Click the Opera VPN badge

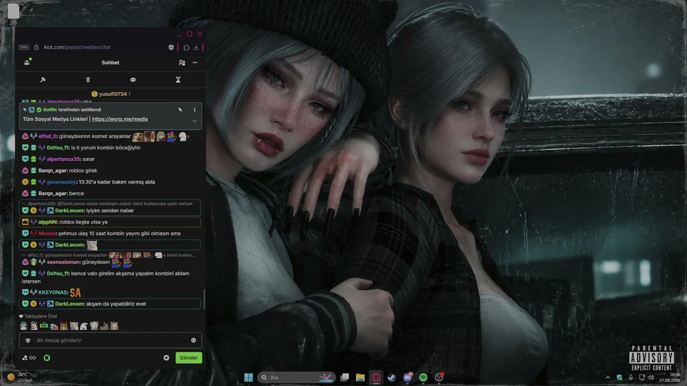[x=24, y=47]
